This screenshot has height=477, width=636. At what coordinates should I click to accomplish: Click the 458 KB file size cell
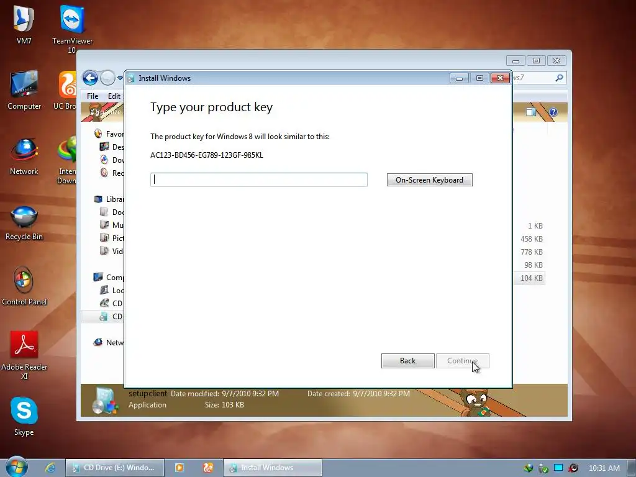point(532,239)
